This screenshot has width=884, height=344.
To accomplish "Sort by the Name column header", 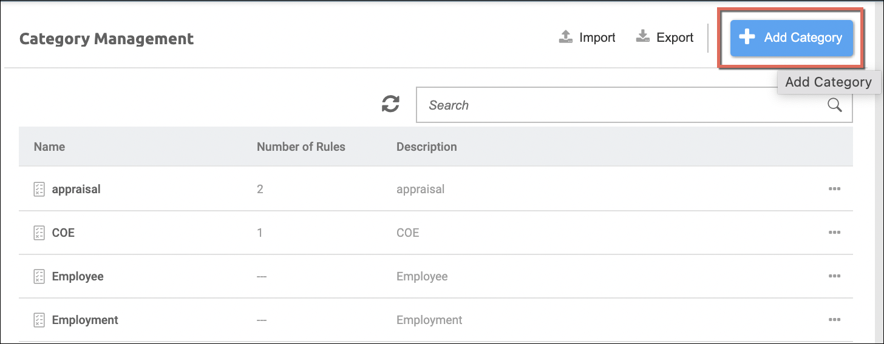I will point(49,147).
